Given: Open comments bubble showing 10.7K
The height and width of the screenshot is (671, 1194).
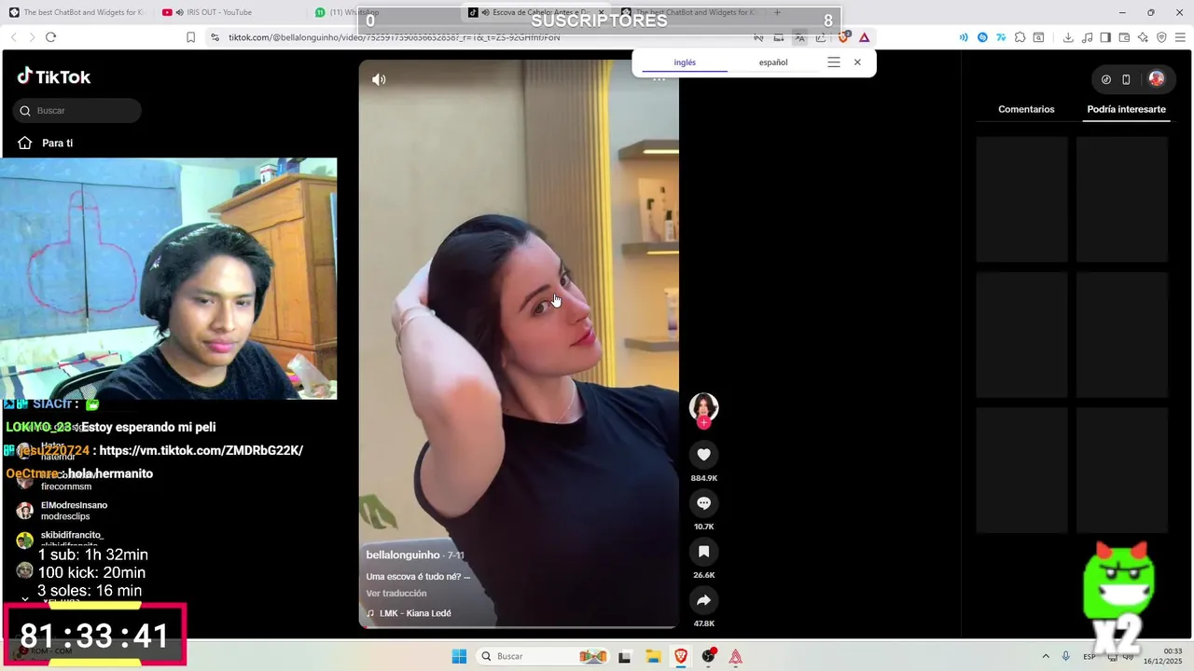Looking at the screenshot, I should coord(703,503).
